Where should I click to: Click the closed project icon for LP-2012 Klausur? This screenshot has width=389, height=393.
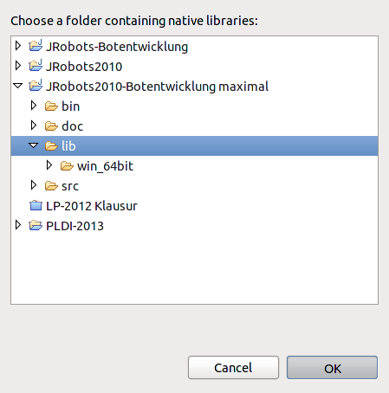(36, 206)
